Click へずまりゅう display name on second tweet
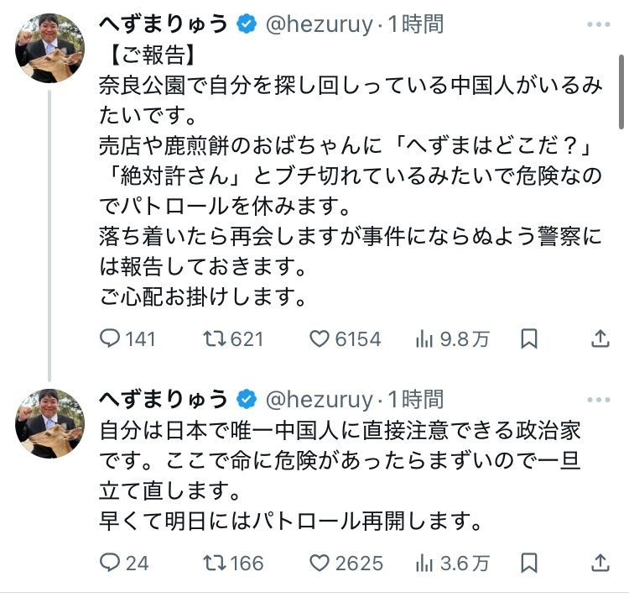 tap(163, 398)
